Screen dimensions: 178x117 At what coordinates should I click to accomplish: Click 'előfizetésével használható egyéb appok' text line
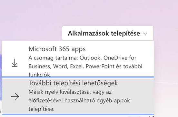[x=79, y=101]
